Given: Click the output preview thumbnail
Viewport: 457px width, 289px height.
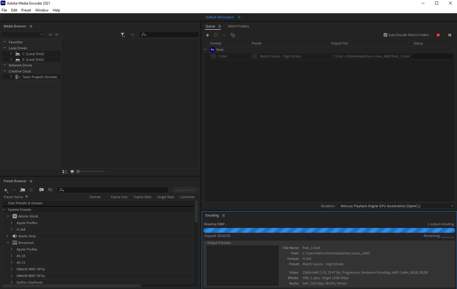Looking at the screenshot, I should tap(242, 266).
